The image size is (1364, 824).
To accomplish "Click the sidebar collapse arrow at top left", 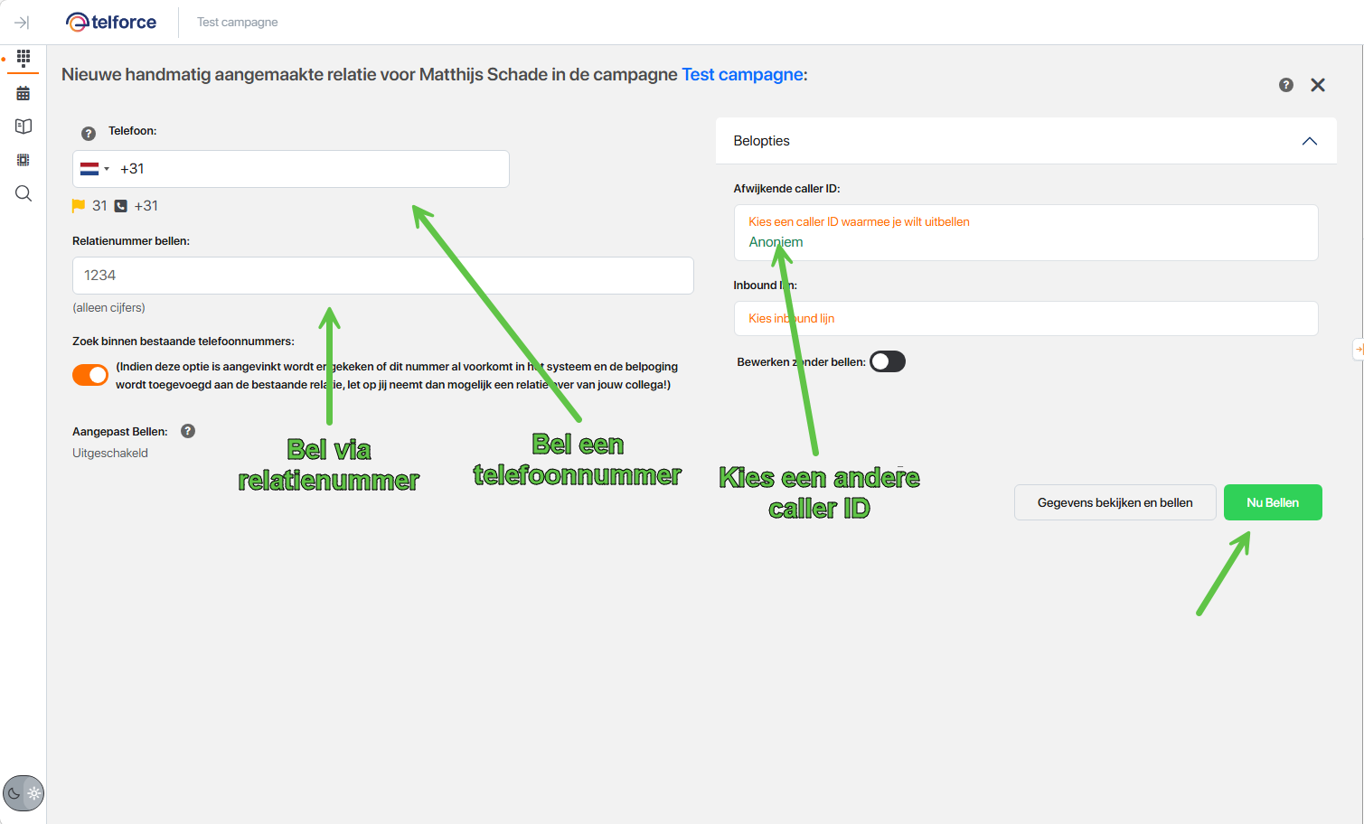I will tap(22, 22).
